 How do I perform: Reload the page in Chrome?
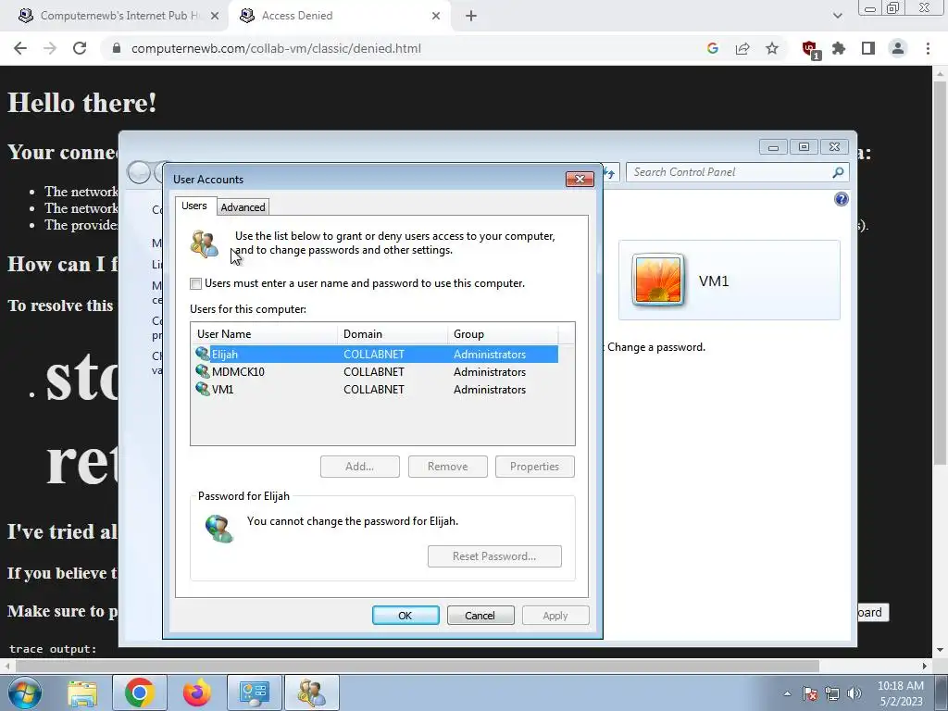80,48
